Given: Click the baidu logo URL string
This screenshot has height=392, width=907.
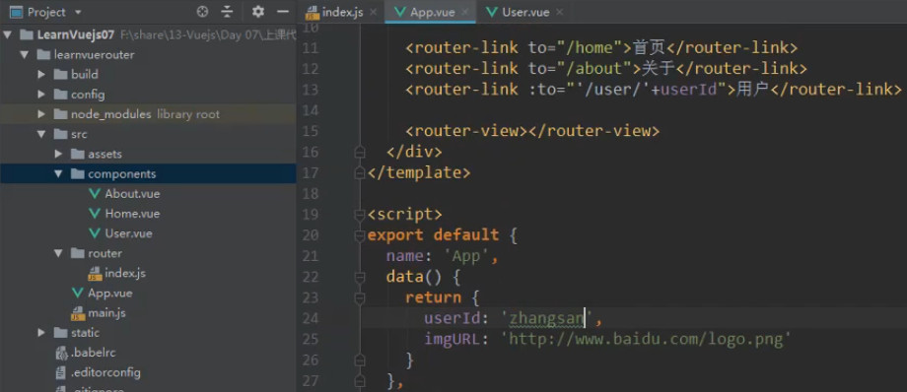Looking at the screenshot, I should click(x=646, y=339).
